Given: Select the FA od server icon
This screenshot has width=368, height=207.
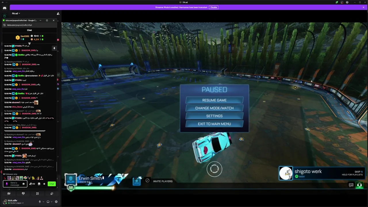Looking at the screenshot, I should click(x=5, y=16).
